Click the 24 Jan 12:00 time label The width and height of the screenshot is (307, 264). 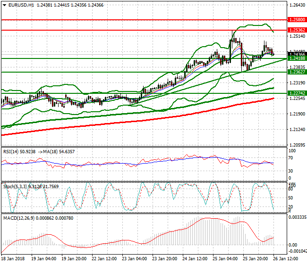pyautogui.click(x=195, y=259)
